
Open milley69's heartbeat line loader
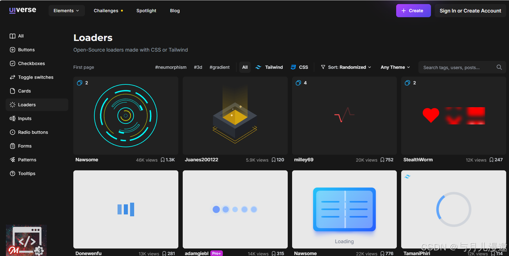click(x=344, y=116)
